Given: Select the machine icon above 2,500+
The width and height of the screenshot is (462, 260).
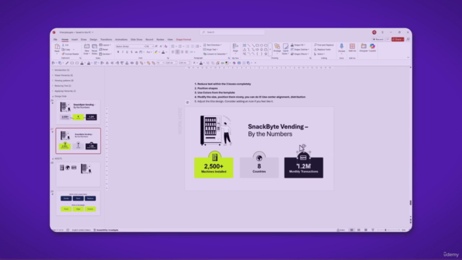Looking at the screenshot, I should tap(214, 157).
